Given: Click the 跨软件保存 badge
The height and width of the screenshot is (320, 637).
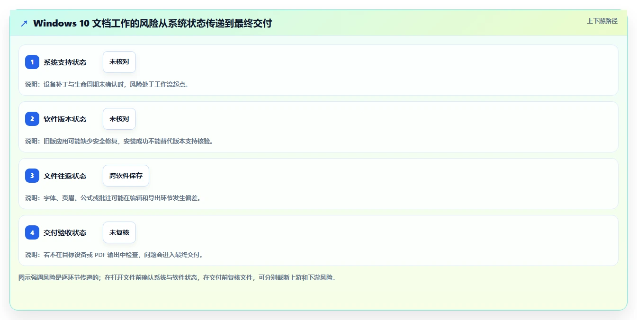Looking at the screenshot, I should pos(126,176).
